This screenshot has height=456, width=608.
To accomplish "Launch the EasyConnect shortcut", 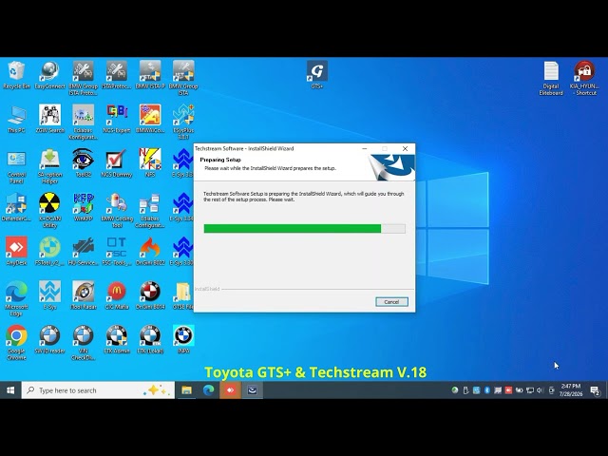I will [49, 75].
